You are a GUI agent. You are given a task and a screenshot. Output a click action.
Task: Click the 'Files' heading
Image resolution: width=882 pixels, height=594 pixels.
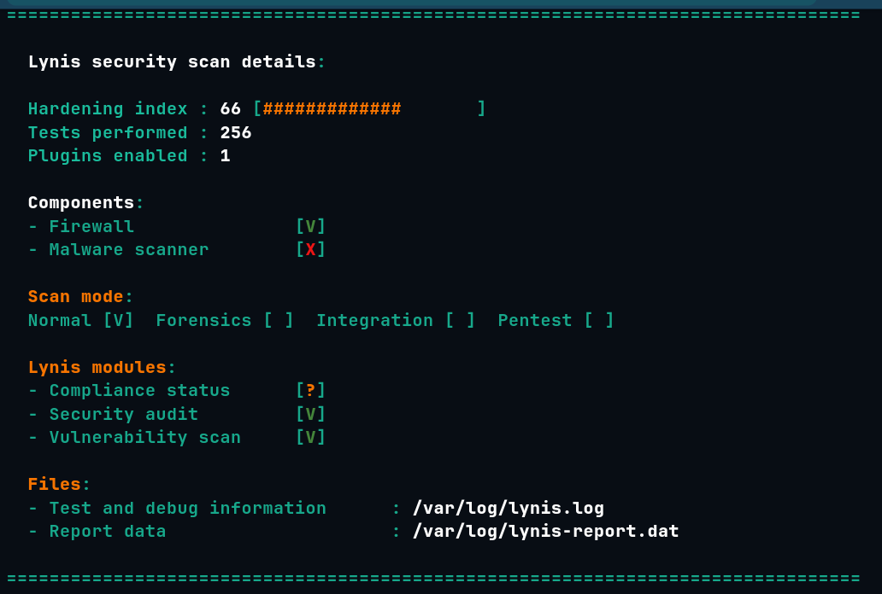[x=55, y=485]
